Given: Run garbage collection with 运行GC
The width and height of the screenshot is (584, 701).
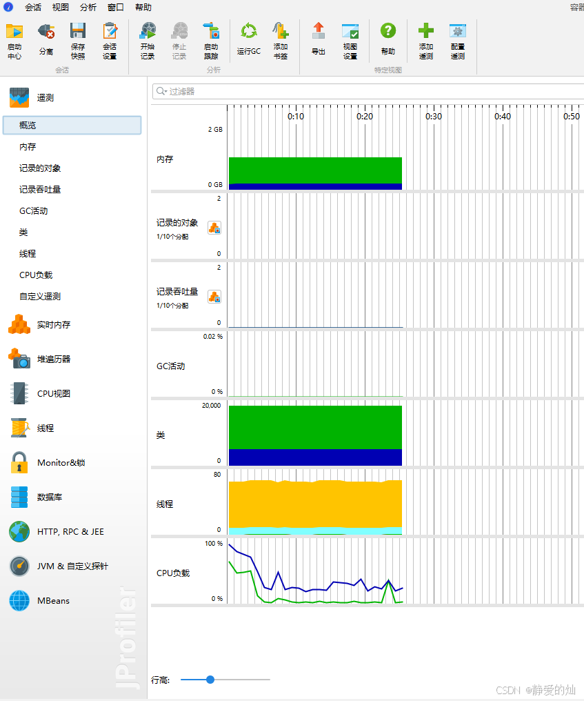Looking at the screenshot, I should click(x=249, y=39).
